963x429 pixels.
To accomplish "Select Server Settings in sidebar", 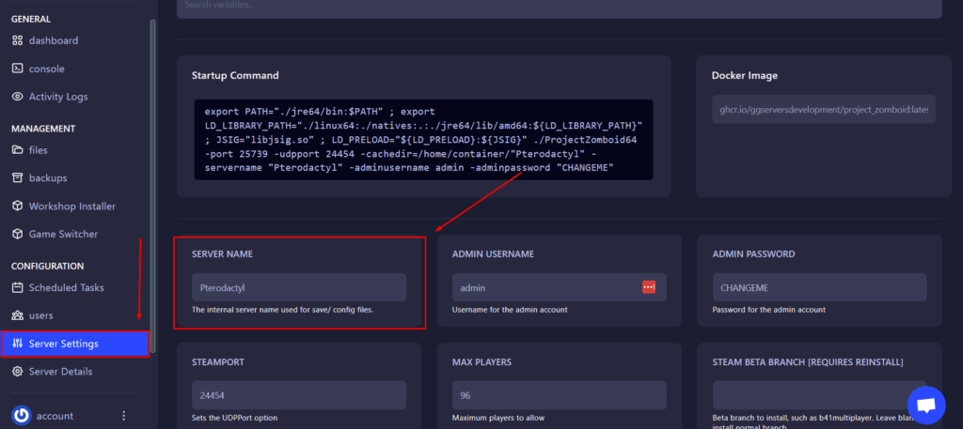I will pos(74,344).
